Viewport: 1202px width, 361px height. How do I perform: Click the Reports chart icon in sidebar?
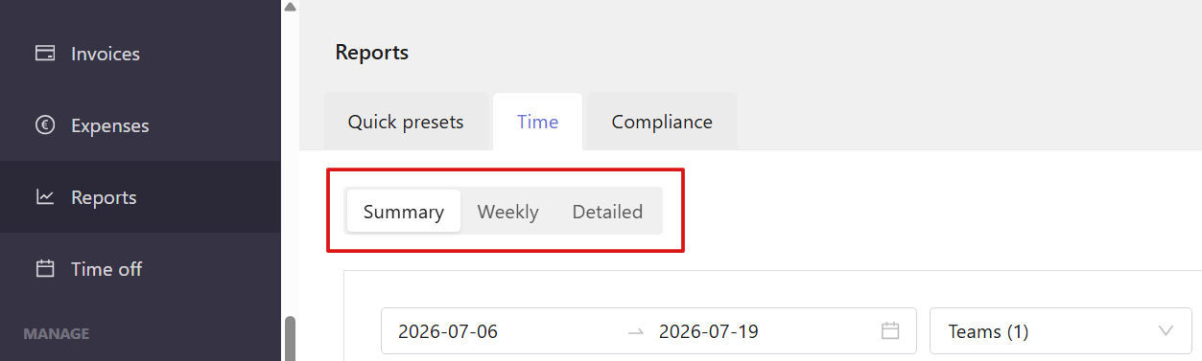(45, 197)
